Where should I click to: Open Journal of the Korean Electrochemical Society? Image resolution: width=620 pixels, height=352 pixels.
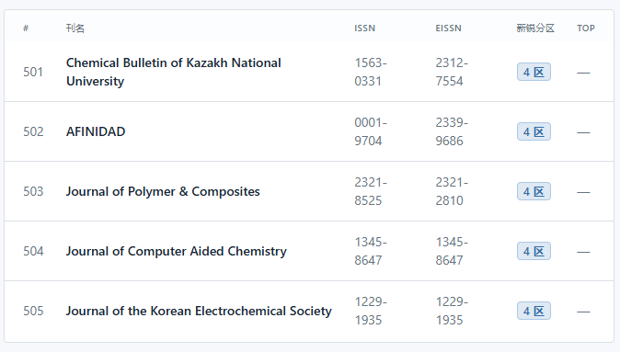click(199, 311)
